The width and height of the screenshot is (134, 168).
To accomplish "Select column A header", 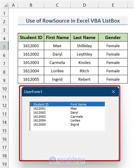I will (x=13, y=5).
